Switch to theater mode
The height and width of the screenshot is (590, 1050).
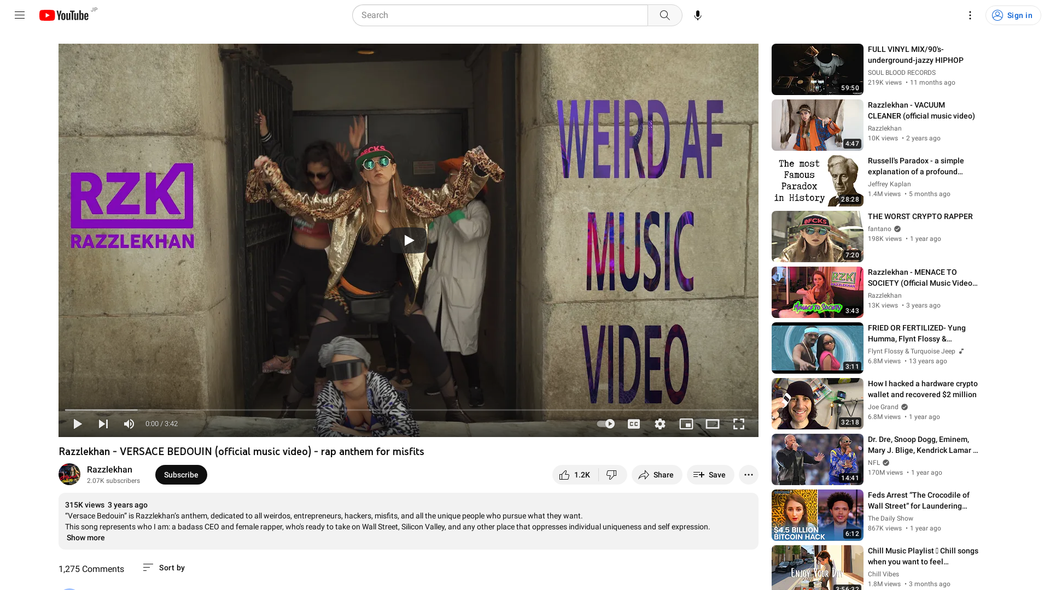[x=713, y=424]
